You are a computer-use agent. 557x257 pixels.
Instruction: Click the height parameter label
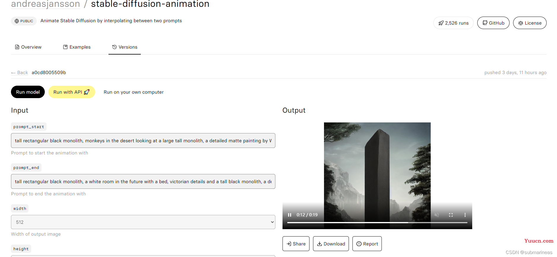pyautogui.click(x=21, y=249)
